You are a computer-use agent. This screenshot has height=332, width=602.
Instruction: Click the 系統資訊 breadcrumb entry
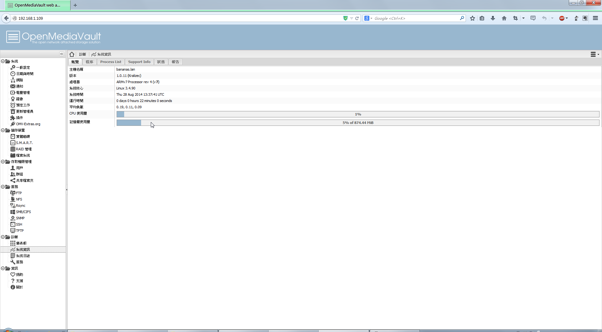click(x=101, y=54)
